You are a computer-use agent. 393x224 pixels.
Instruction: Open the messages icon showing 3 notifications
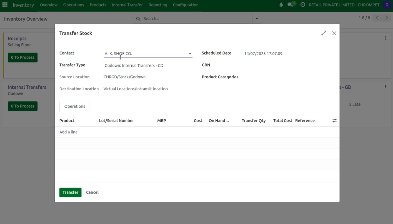click(x=290, y=5)
